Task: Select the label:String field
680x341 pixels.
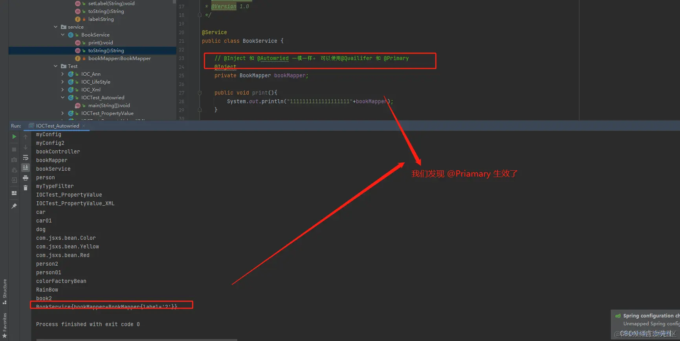Action: point(101,19)
